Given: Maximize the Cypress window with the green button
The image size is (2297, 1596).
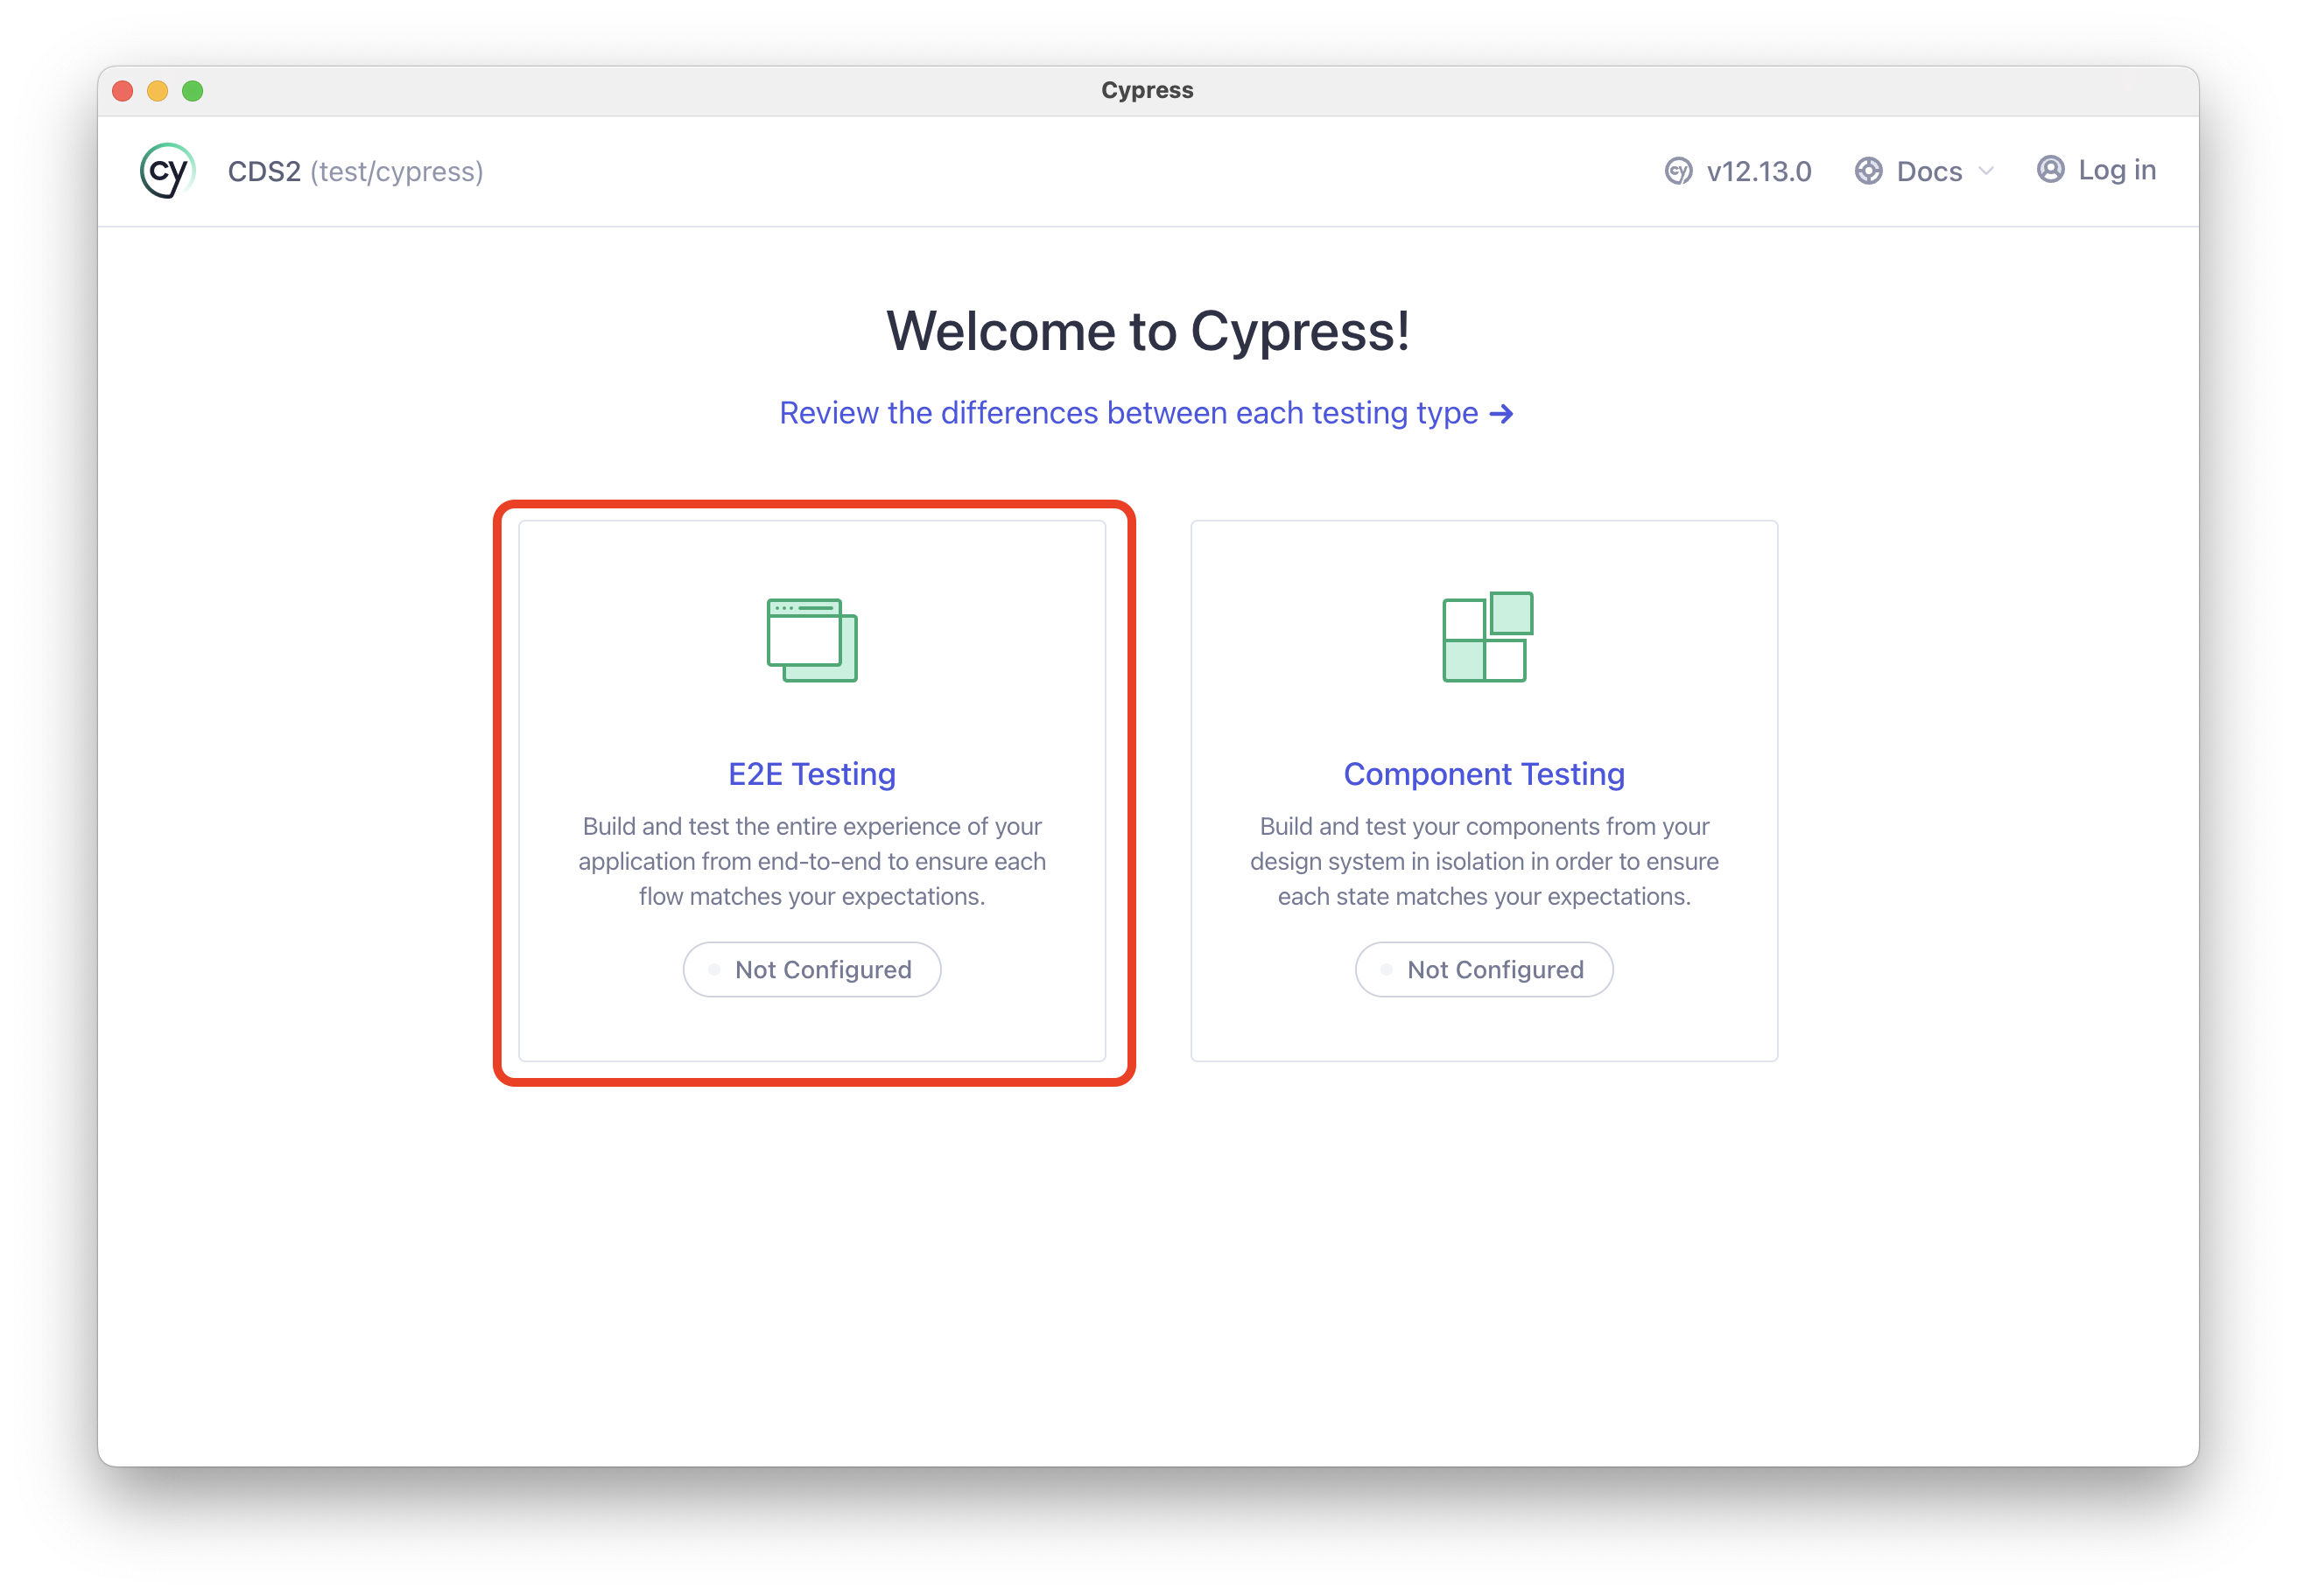Looking at the screenshot, I should pyautogui.click(x=193, y=91).
